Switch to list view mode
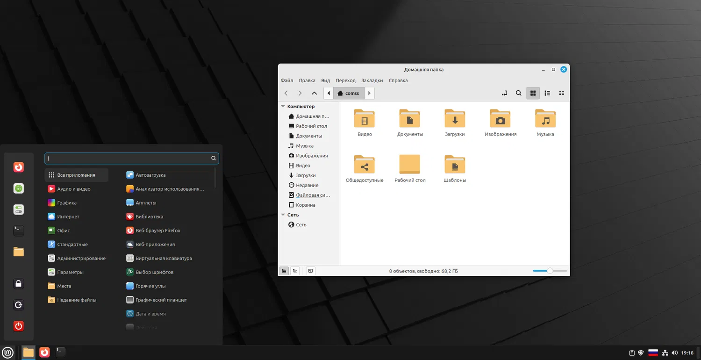 coord(547,93)
